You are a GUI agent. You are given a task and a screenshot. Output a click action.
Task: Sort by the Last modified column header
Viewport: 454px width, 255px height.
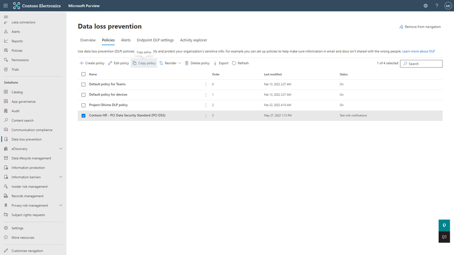click(273, 74)
